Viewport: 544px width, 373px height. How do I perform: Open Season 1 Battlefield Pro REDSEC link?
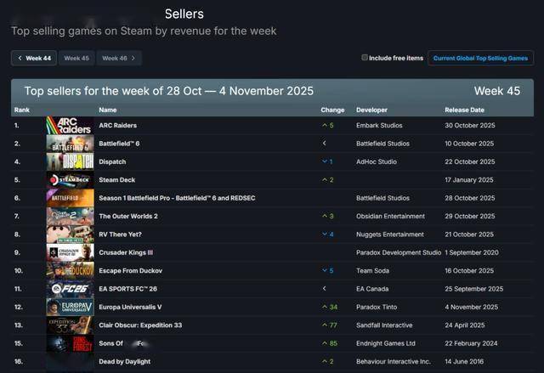(x=177, y=198)
